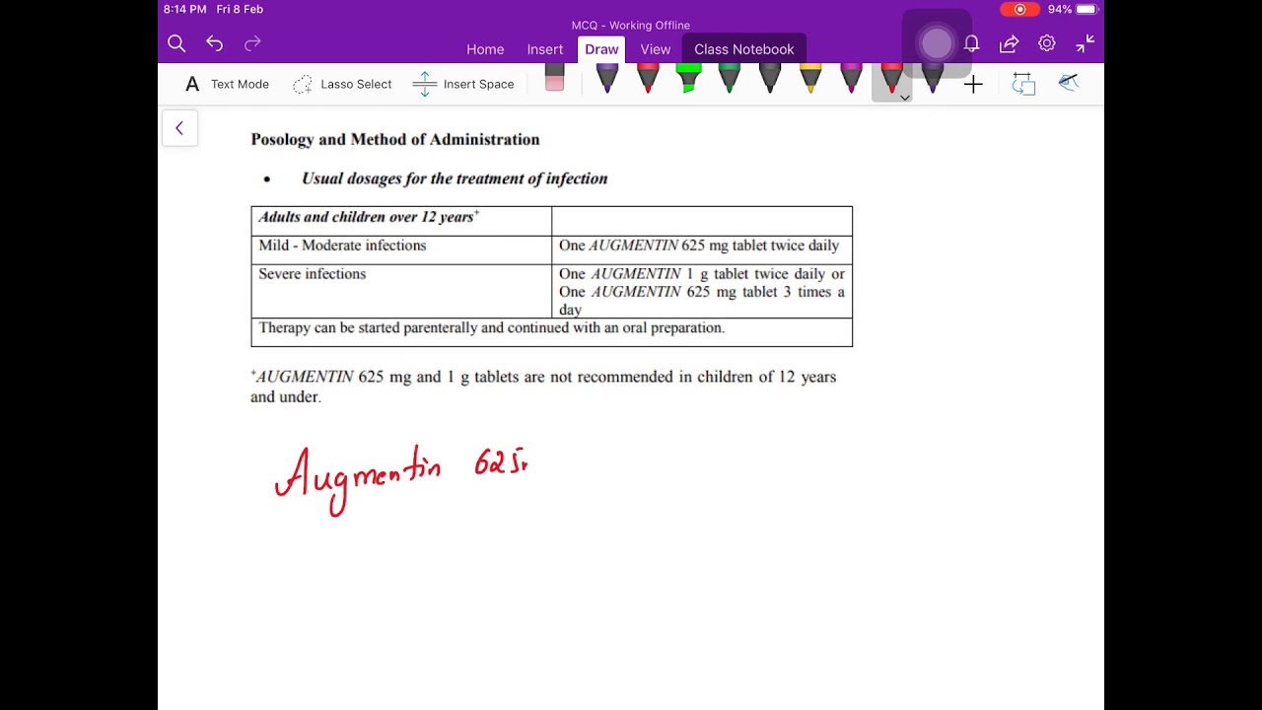Viewport: 1262px width, 710px height.
Task: Click 'Usual dosages for the treatment of infection'
Action: [x=455, y=178]
